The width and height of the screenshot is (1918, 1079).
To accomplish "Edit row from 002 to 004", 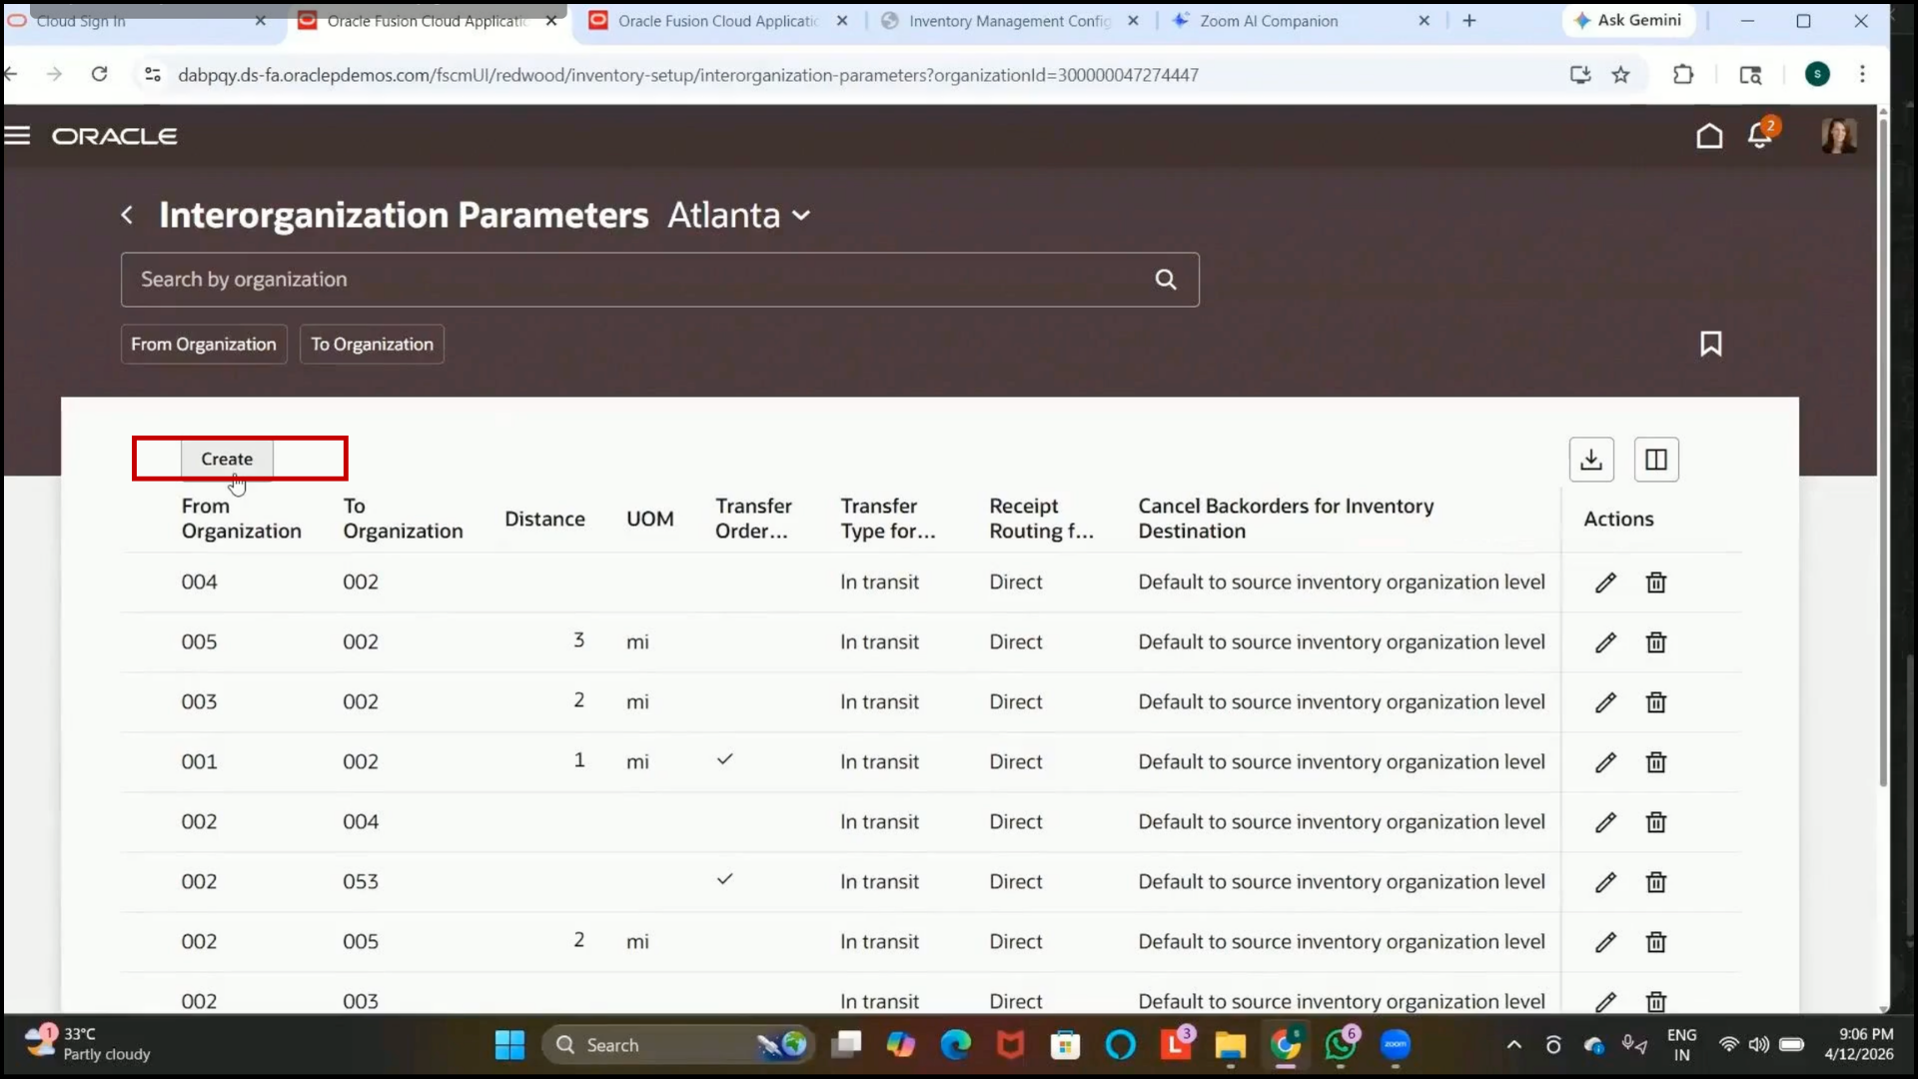I will 1605,822.
